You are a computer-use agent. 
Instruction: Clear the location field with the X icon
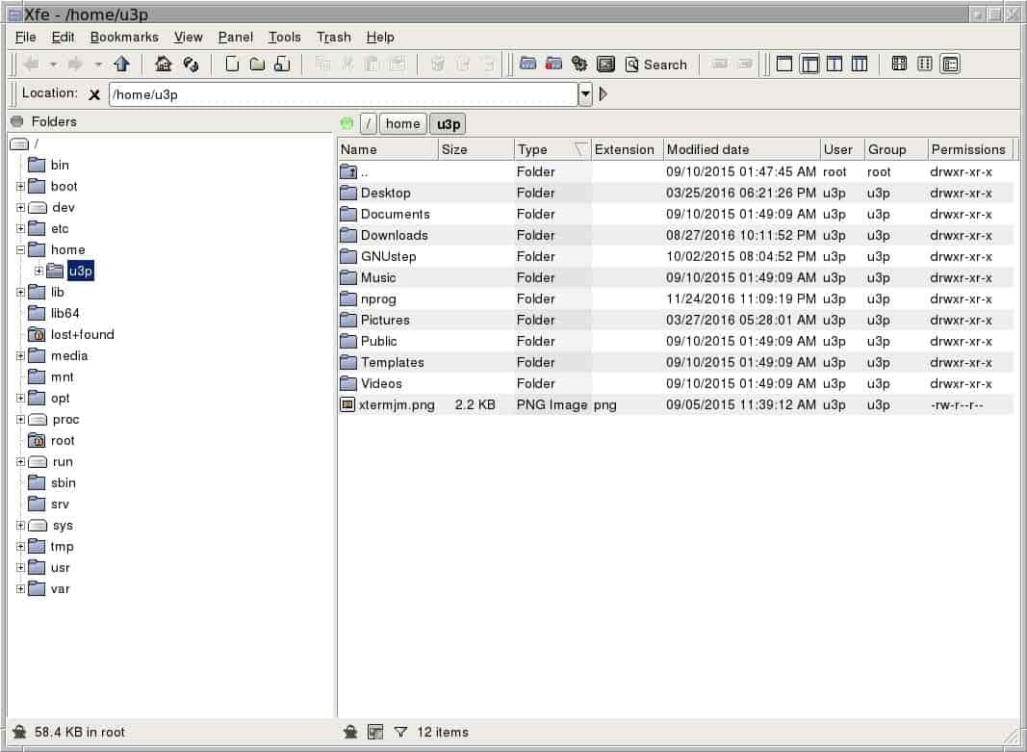point(94,94)
